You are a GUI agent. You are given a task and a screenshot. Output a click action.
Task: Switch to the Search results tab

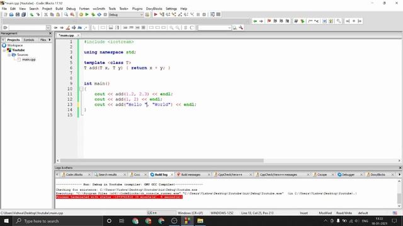108,175
